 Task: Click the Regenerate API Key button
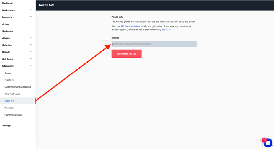(127, 54)
